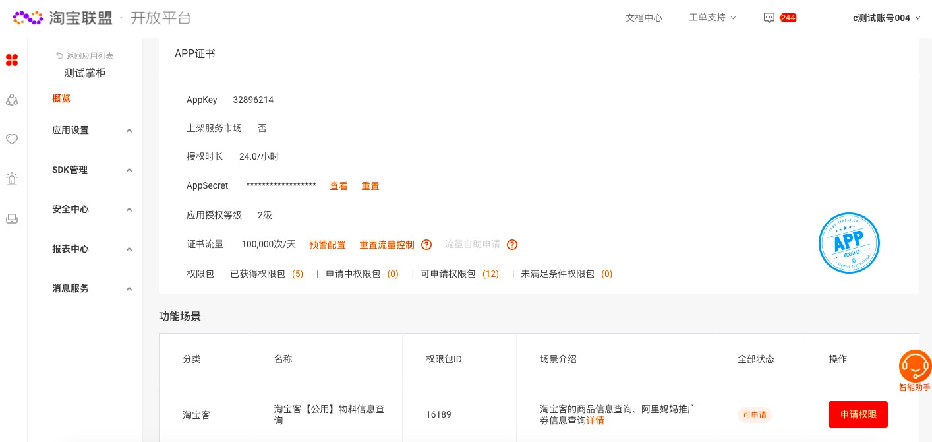932x442 pixels.
Task: Click the help icon beside 重置流量控制
Action: (426, 245)
